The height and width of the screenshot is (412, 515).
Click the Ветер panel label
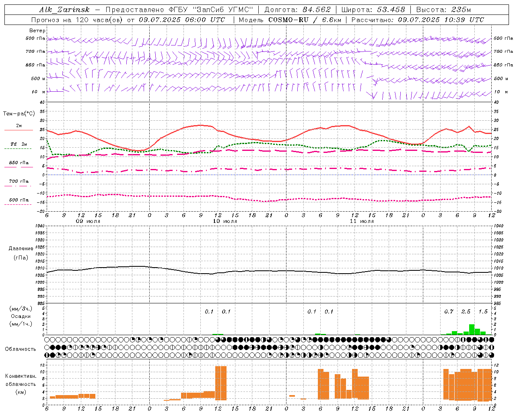[37, 31]
